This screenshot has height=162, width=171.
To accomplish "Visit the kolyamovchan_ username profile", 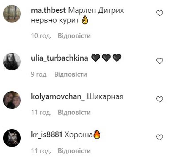I will (x=58, y=97).
